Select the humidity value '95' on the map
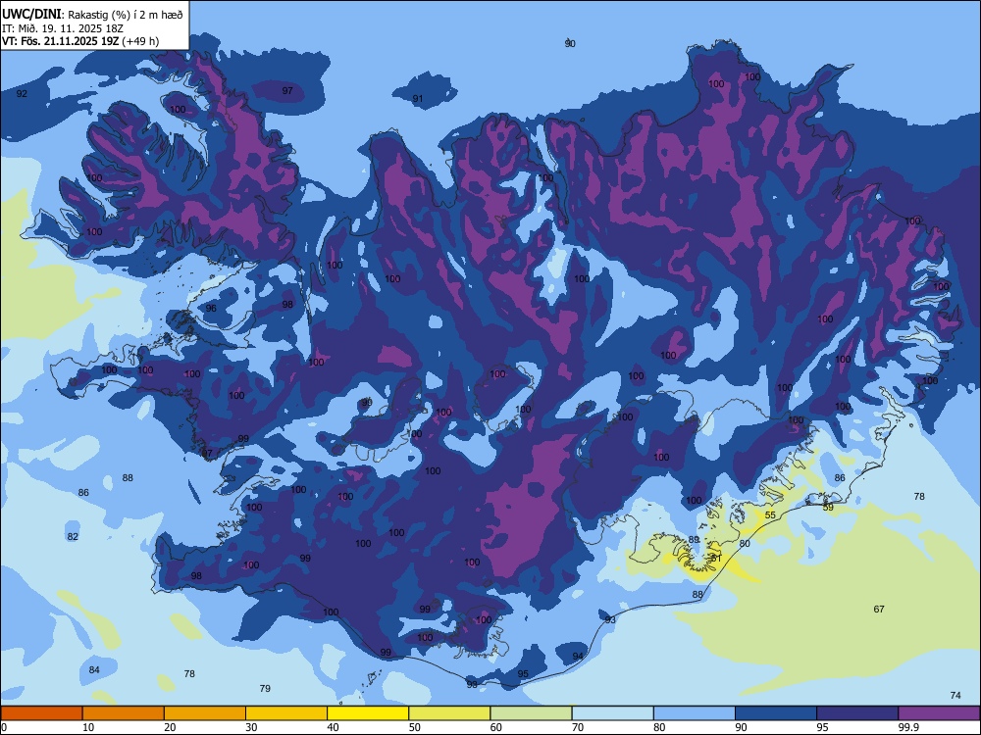Viewport: 981px width, 735px height. (x=523, y=674)
